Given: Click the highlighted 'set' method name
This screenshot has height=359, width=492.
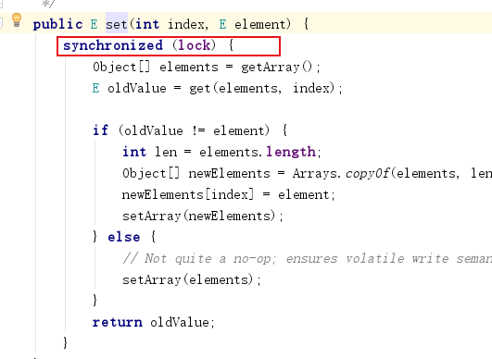Looking at the screenshot, I should point(117,24).
